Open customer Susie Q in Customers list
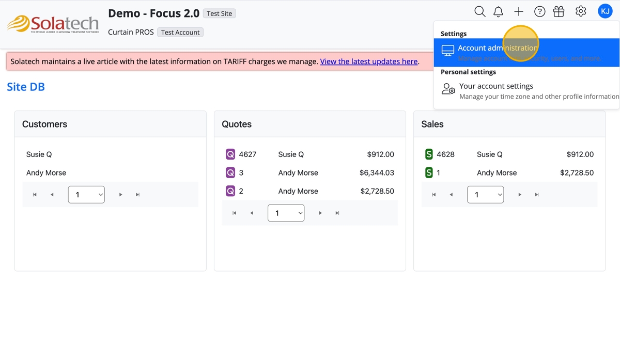This screenshot has height=346, width=620. [x=39, y=154]
